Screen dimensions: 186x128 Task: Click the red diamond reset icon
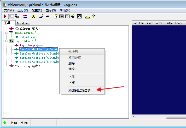click(x=25, y=16)
